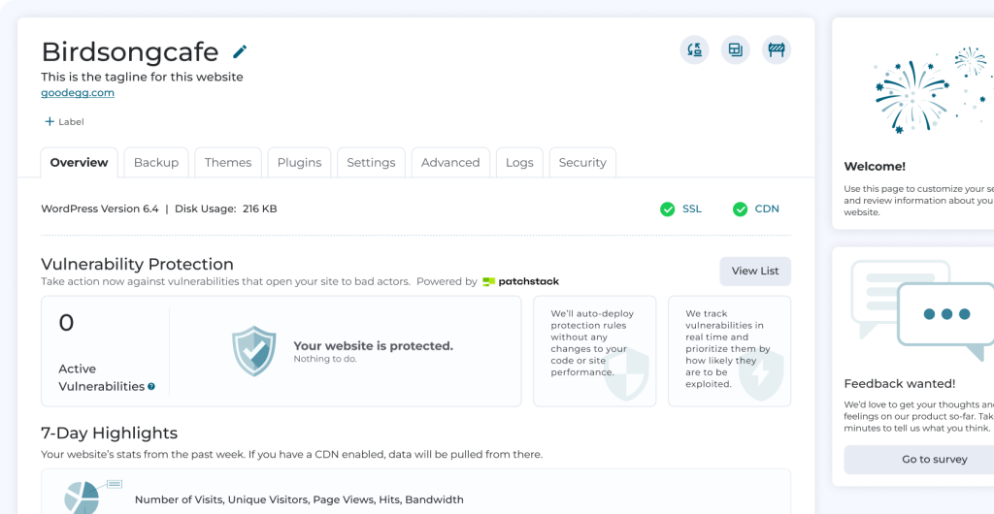Screen dimensions: 994x514
Task: Click the Patchstack logo
Action: click(x=520, y=282)
